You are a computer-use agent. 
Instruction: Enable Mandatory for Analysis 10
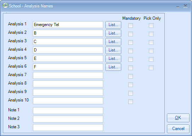tap(130, 101)
